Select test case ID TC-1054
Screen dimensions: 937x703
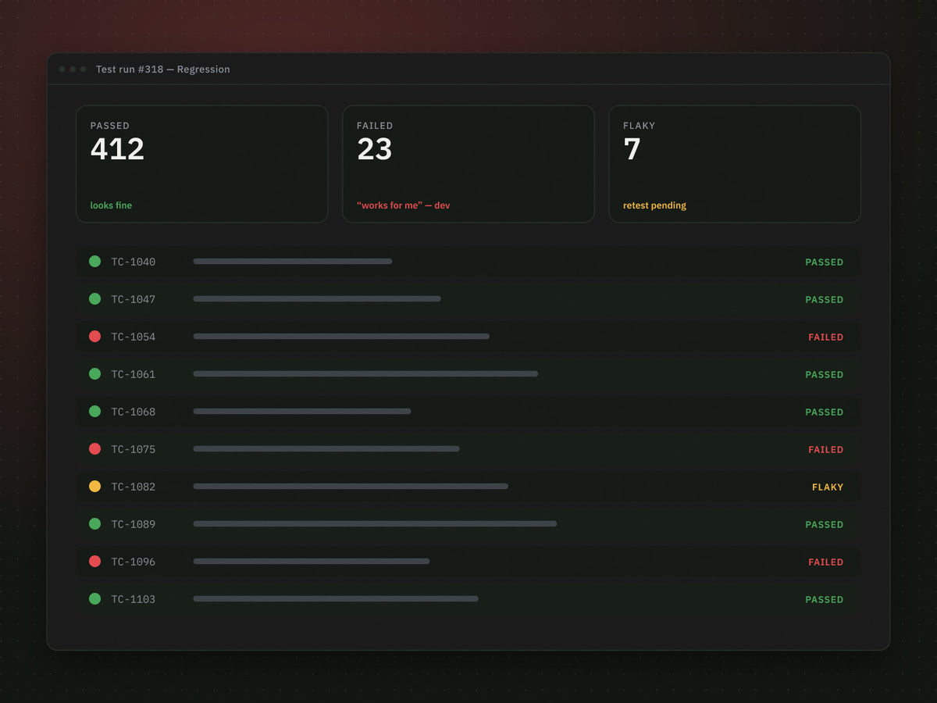click(x=134, y=337)
